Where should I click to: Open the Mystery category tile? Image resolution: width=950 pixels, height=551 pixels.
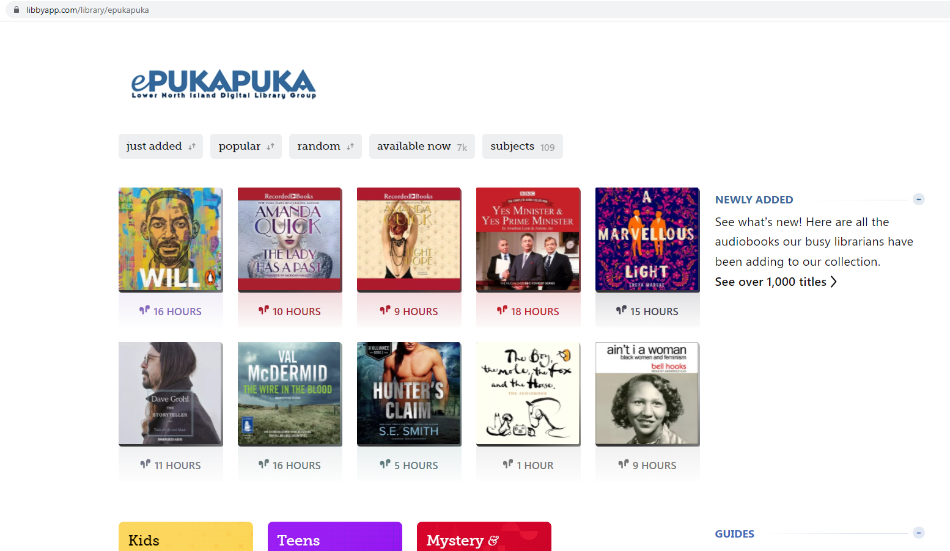click(484, 536)
